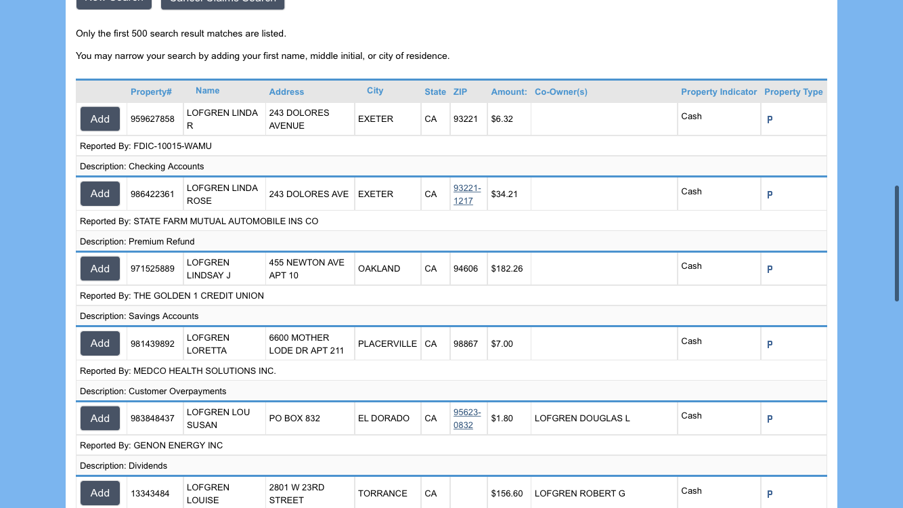Add property 959627858 to claim
Screen dimensions: 903x508
(100, 119)
